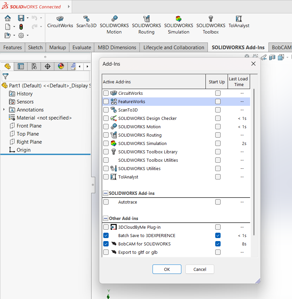Image resolution: width=292 pixels, height=299 pixels.
Task: Enable the FeatureWorks add-in checkbox
Action: pos(106,101)
